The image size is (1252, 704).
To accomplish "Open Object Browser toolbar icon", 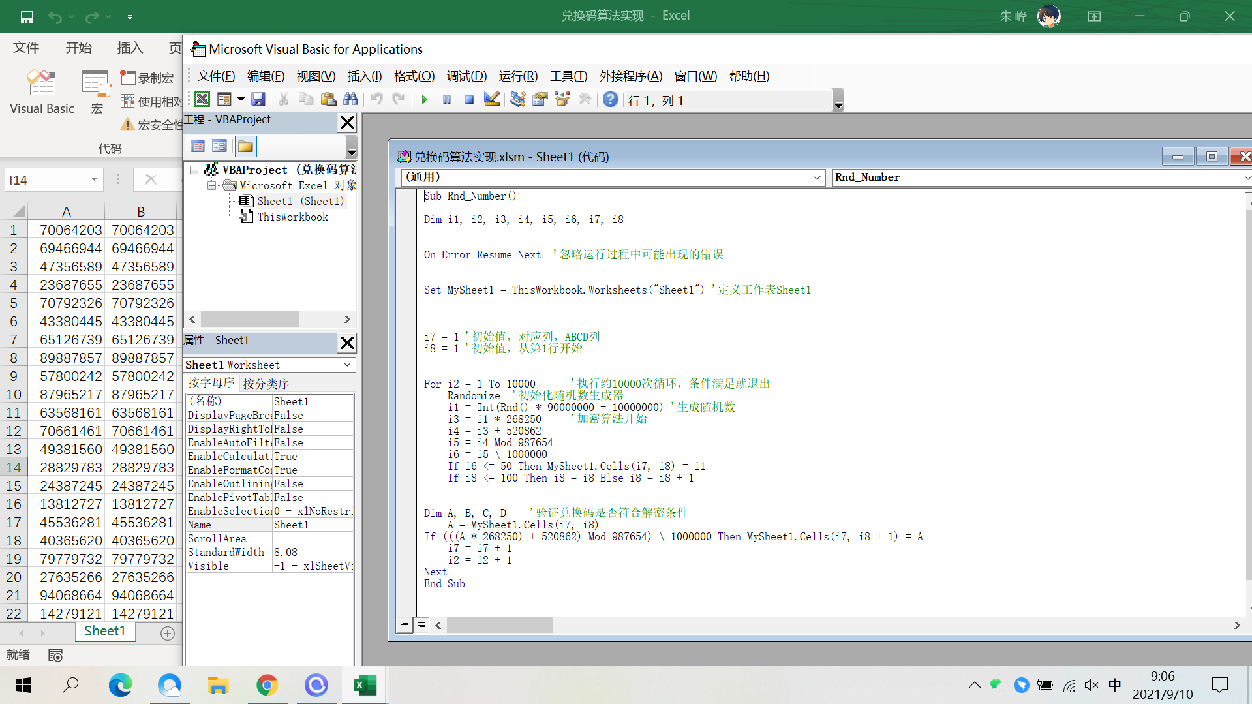I will click(562, 99).
